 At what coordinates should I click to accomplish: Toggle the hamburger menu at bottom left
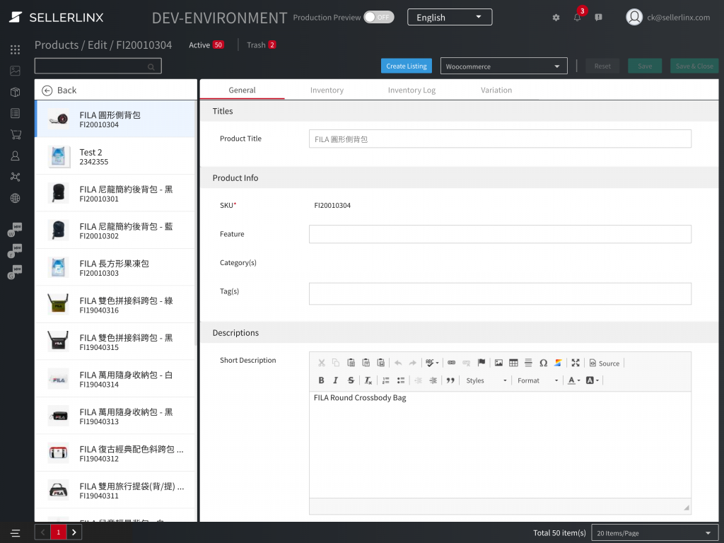tap(16, 533)
